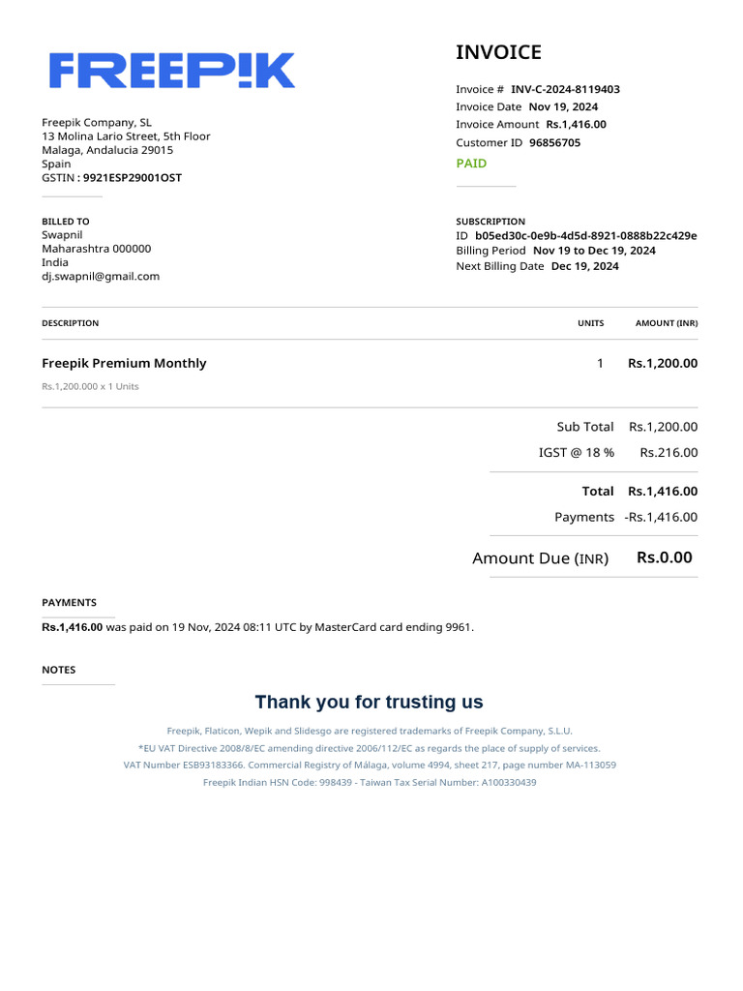743x991 pixels.
Task: Click the Sub Total amount Rs.1,200.00
Action: click(663, 426)
